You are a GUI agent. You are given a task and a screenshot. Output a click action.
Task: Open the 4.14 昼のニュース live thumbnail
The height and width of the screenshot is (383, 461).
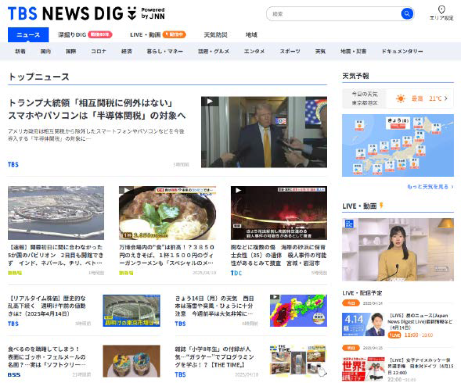[363, 324]
